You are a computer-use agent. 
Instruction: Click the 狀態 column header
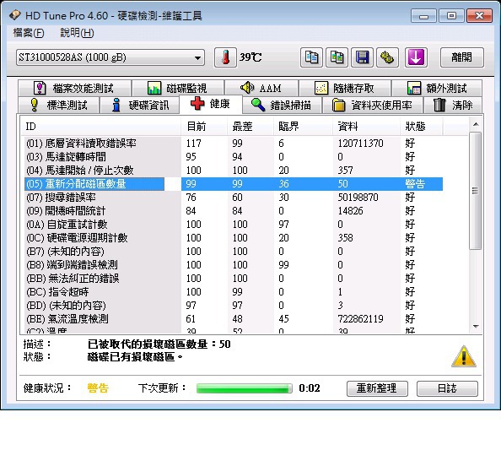422,127
